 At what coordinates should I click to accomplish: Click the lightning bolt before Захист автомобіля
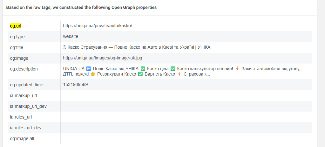(x=237, y=69)
